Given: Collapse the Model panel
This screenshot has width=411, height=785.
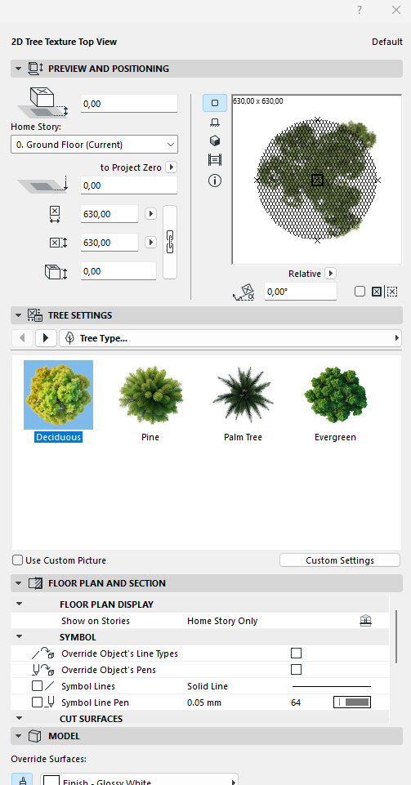Looking at the screenshot, I should [x=19, y=736].
